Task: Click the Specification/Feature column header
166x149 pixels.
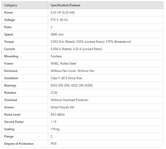Action: point(65,5)
